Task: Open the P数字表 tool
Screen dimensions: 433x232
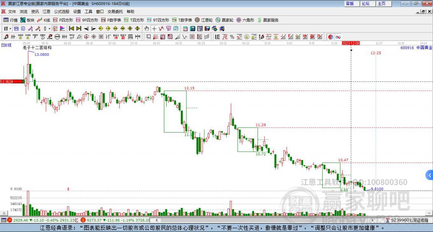Action: (x=111, y=20)
